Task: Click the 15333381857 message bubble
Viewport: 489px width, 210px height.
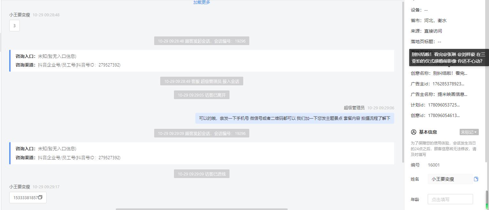Action: (28, 198)
